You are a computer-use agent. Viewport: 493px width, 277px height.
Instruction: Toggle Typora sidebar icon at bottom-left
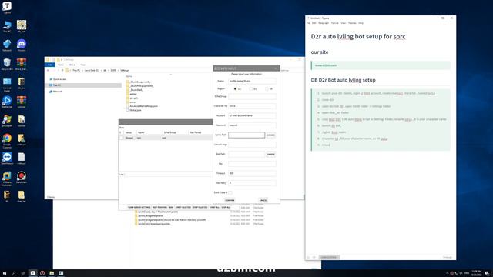308,257
